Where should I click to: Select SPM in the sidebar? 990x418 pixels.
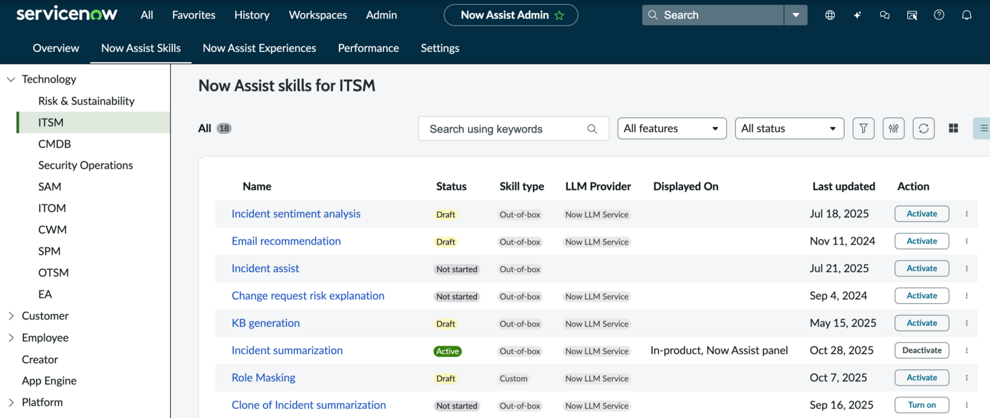pyautogui.click(x=49, y=251)
